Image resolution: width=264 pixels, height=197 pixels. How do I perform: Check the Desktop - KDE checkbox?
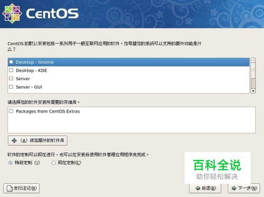[x=11, y=70]
